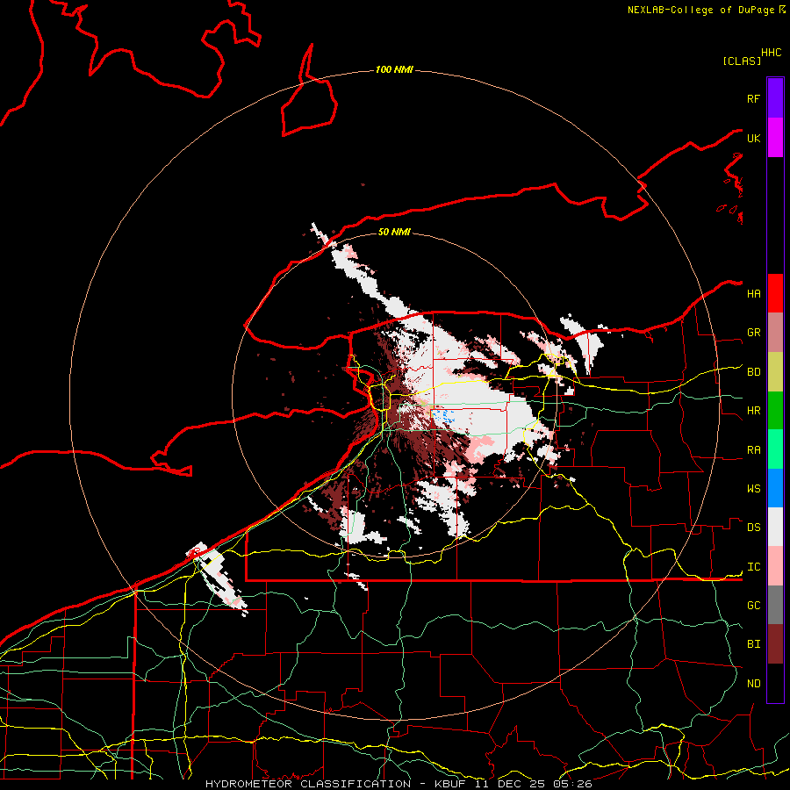
Task: Click the purple RF color swatch
Action: [x=775, y=97]
